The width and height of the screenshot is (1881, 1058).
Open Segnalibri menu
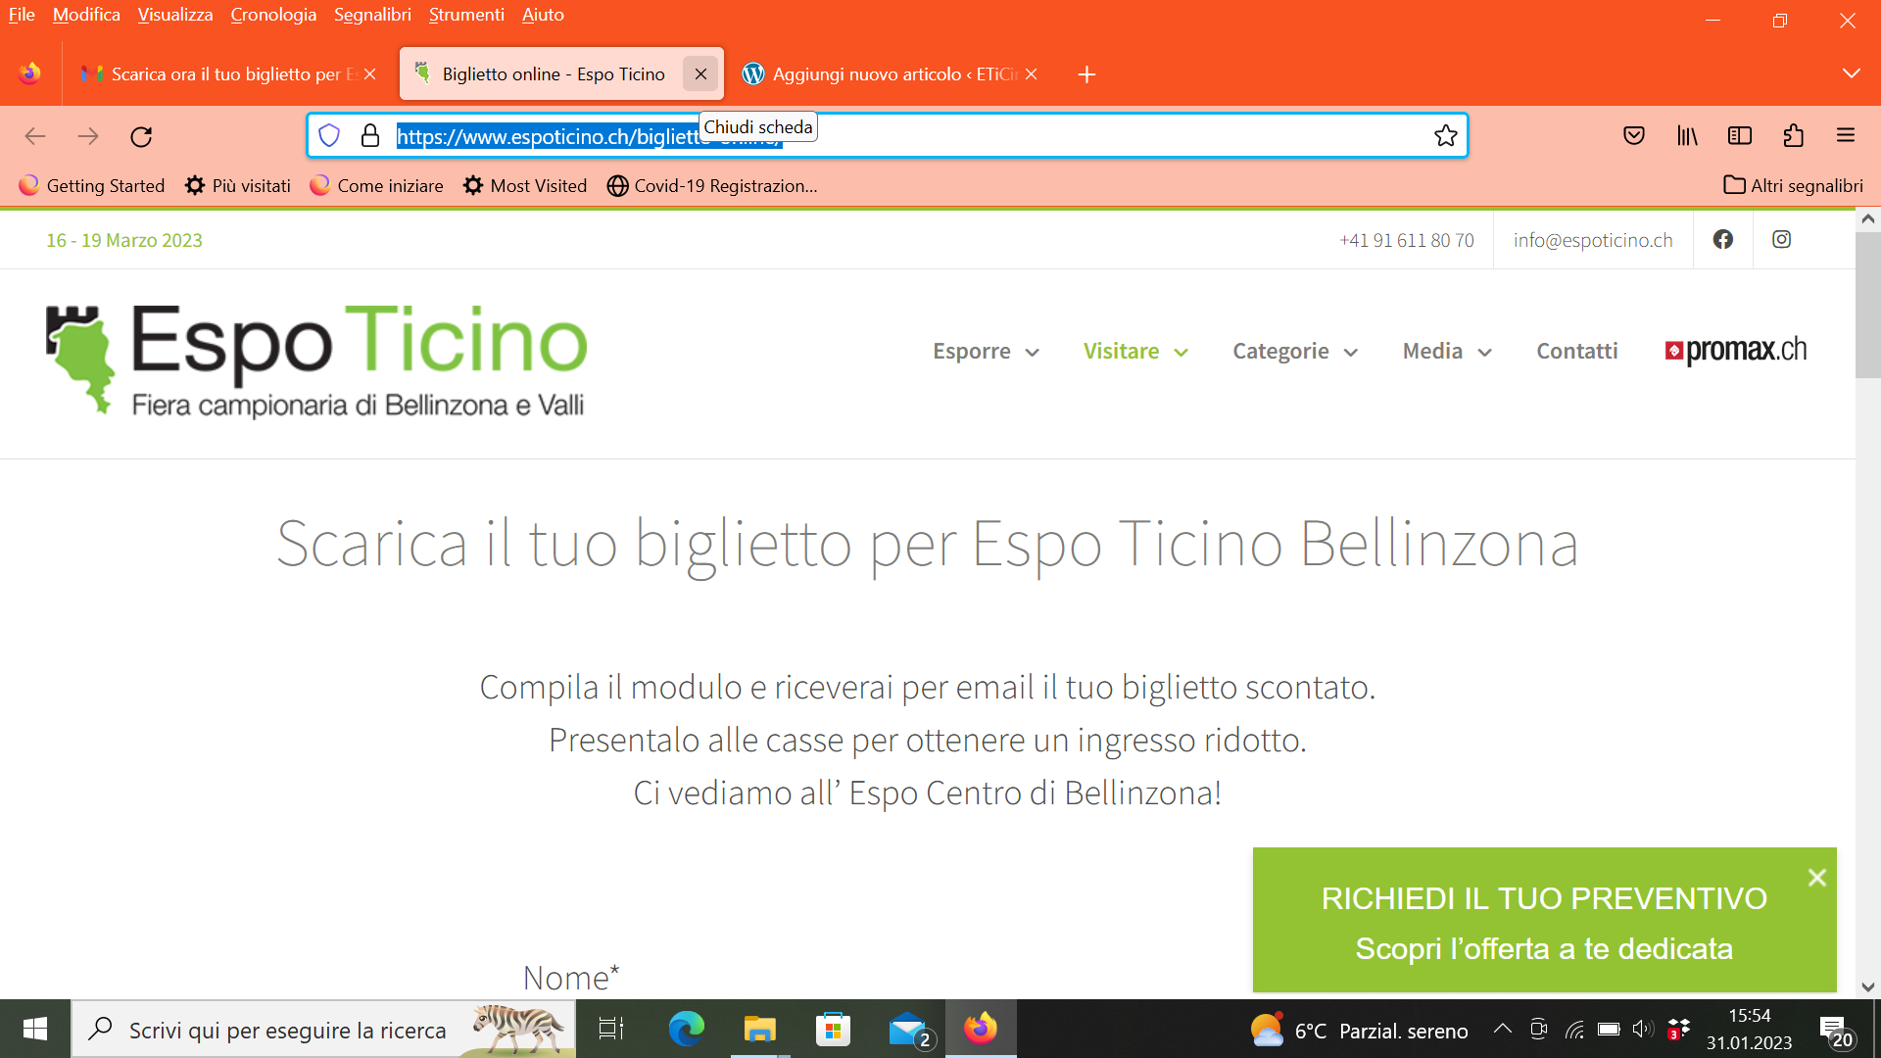point(372,15)
